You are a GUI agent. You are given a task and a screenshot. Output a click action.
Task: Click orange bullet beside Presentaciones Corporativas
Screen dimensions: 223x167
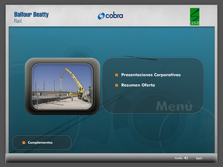(x=117, y=75)
